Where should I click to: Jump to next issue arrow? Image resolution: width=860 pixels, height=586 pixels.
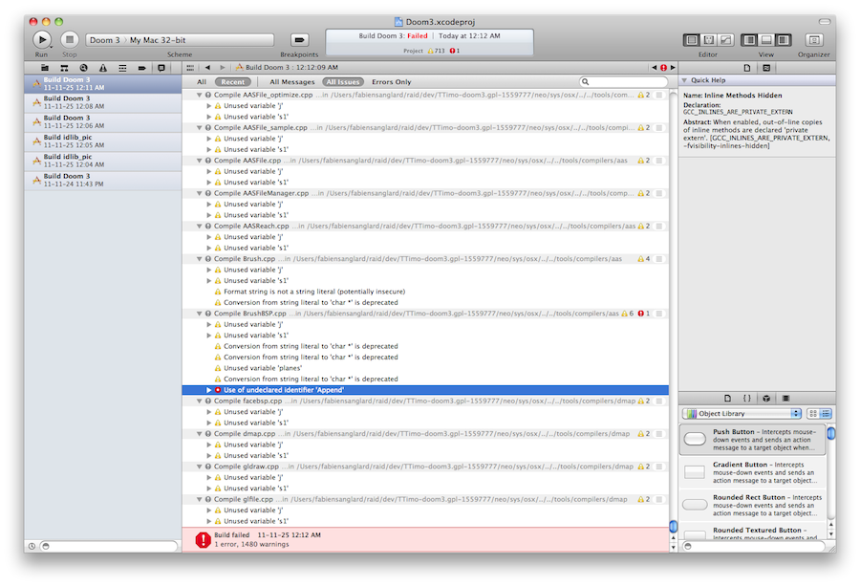tap(673, 68)
